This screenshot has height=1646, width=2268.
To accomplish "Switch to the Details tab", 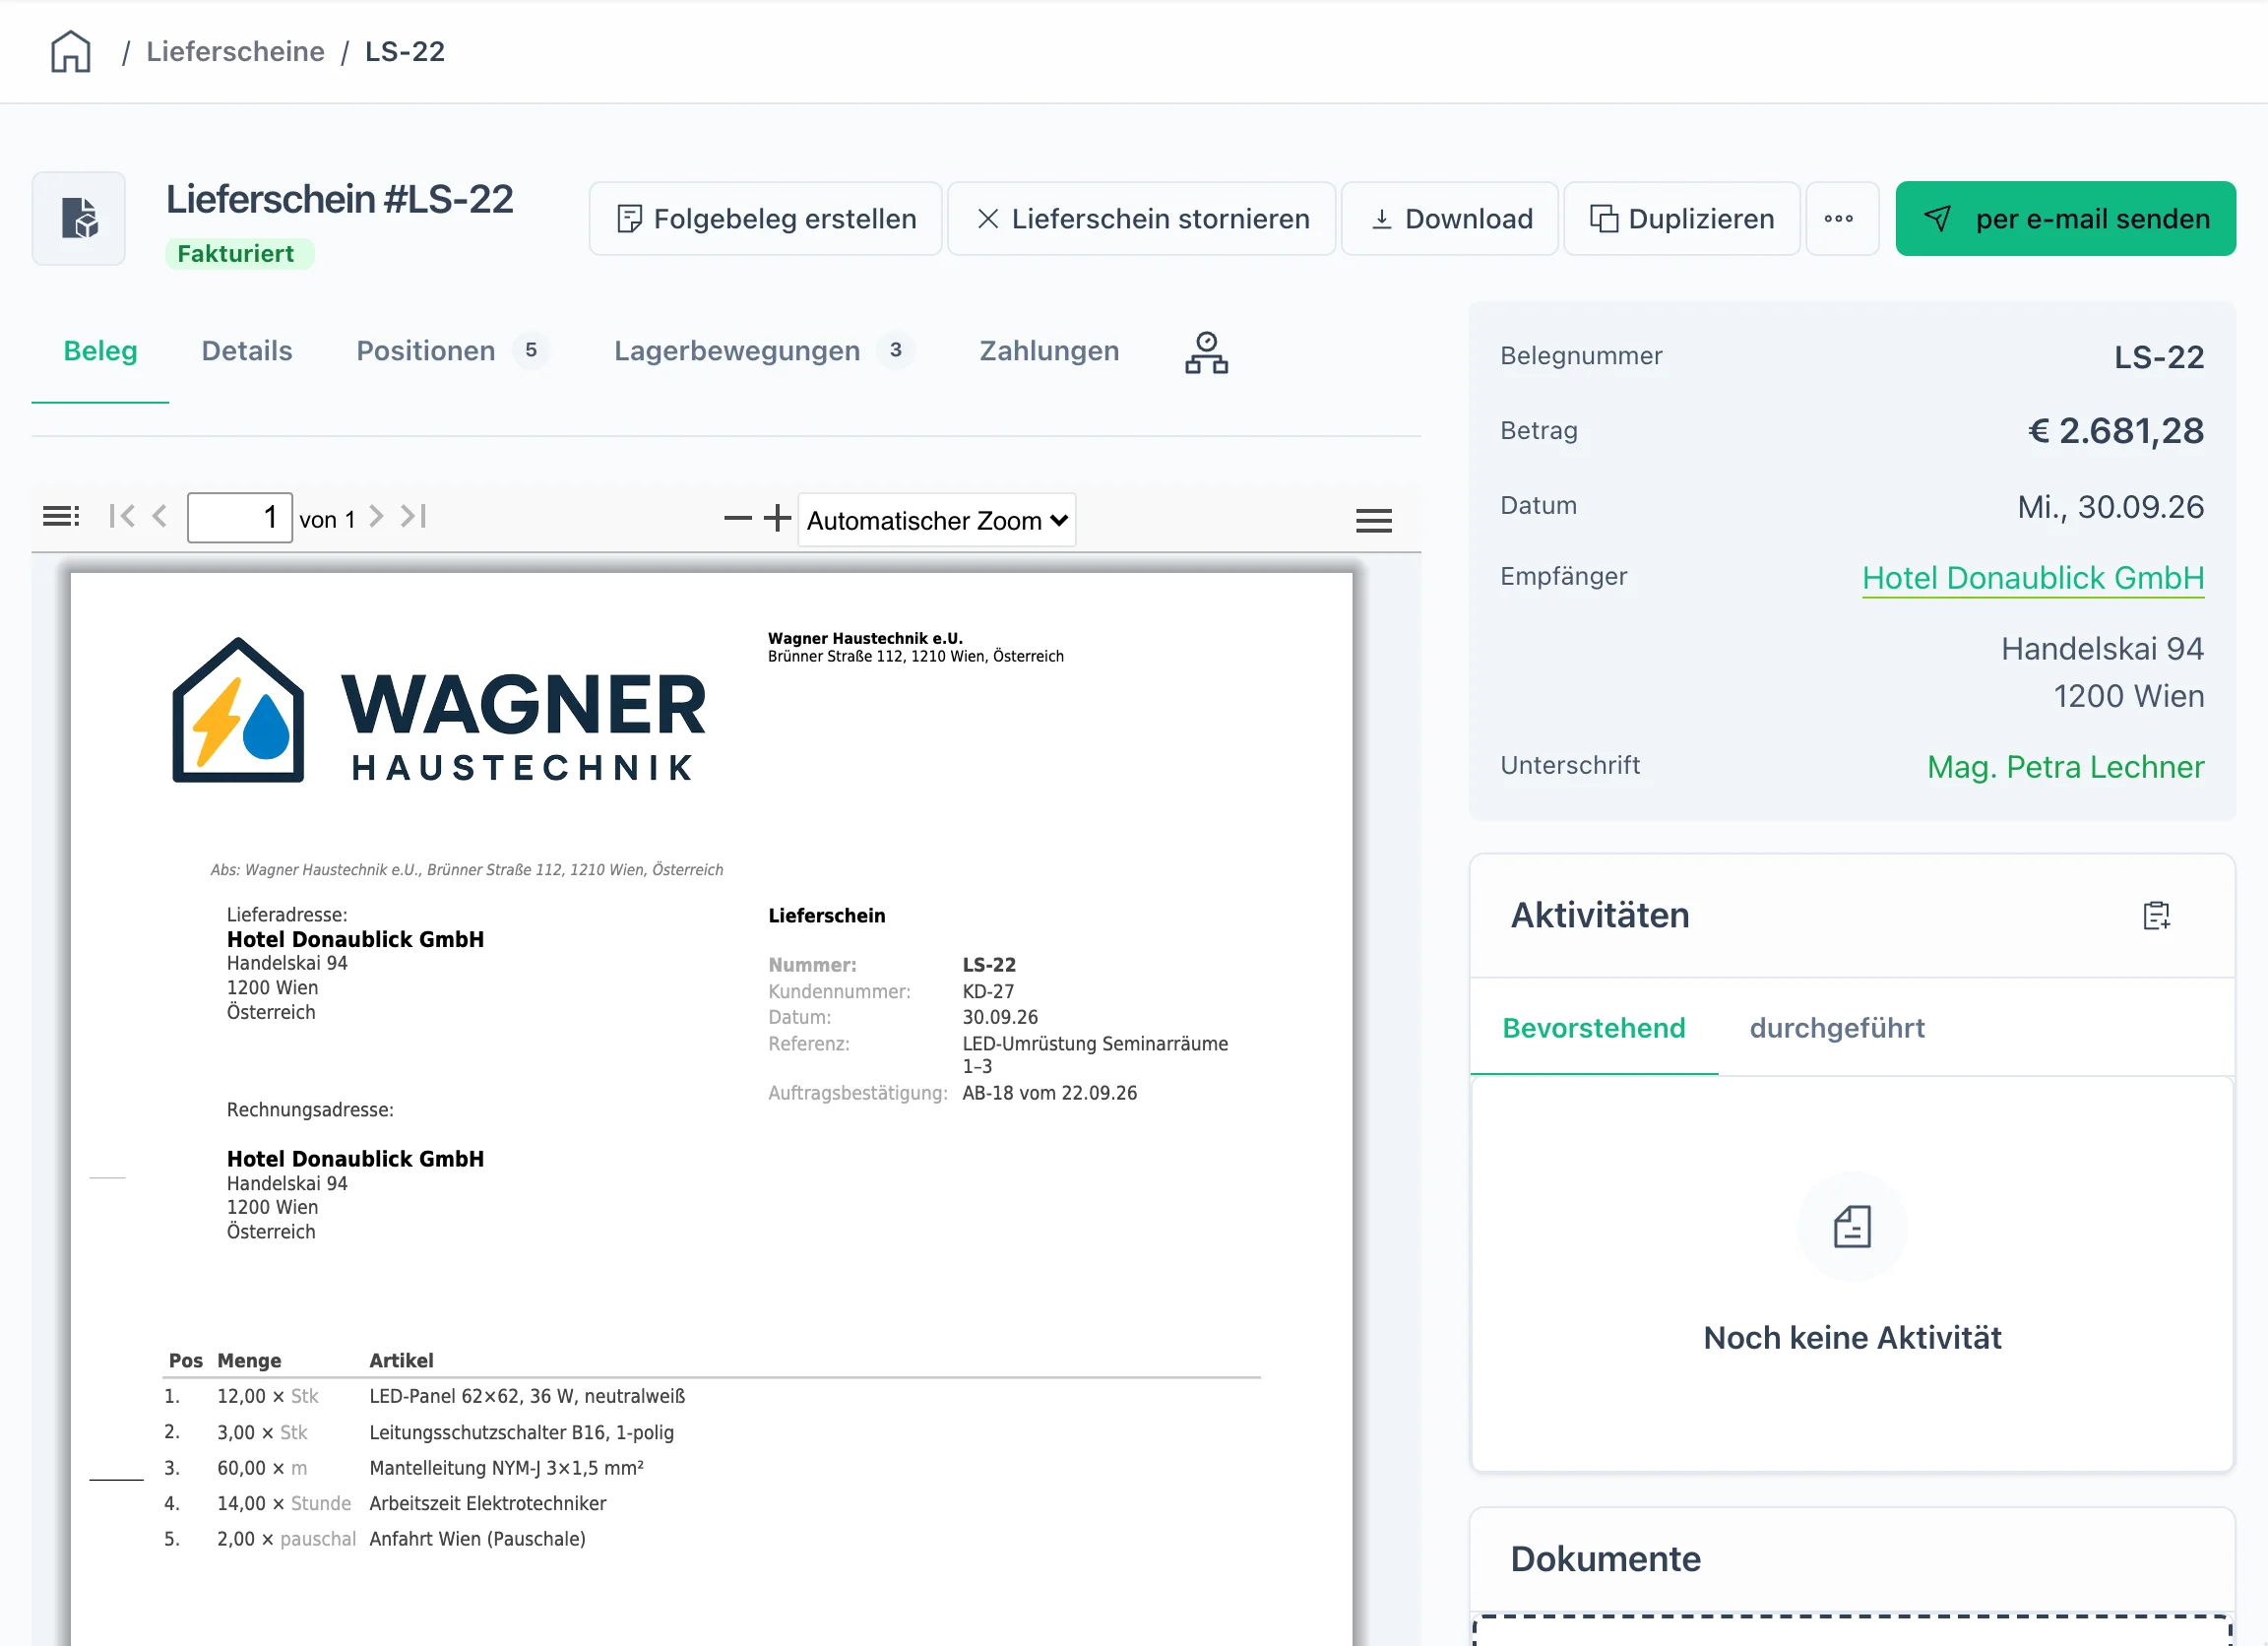I will pyautogui.click(x=247, y=351).
